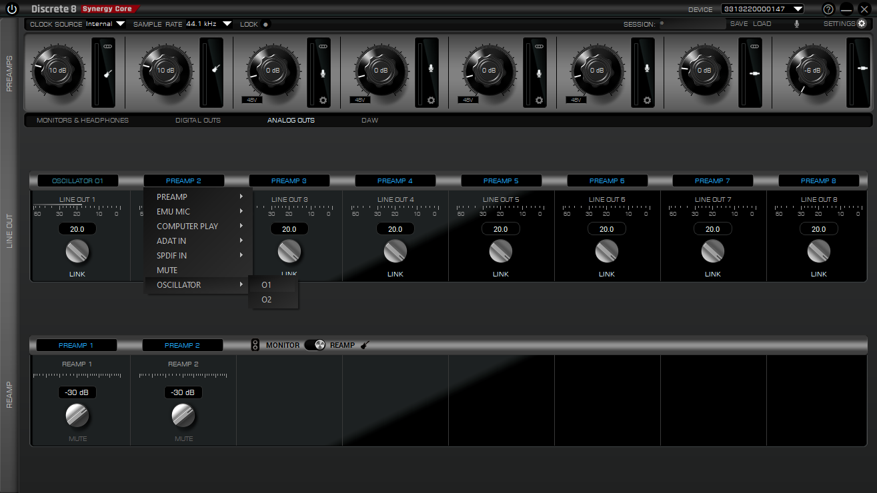Open the Sample Rate 44.1 kHz dropdown
877x493 pixels.
point(209,24)
